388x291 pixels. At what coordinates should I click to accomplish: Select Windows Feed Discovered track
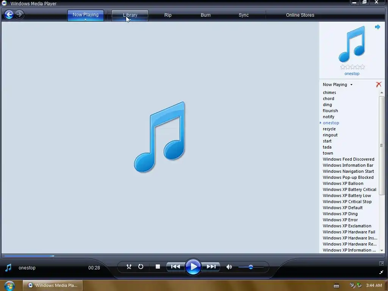(349, 159)
